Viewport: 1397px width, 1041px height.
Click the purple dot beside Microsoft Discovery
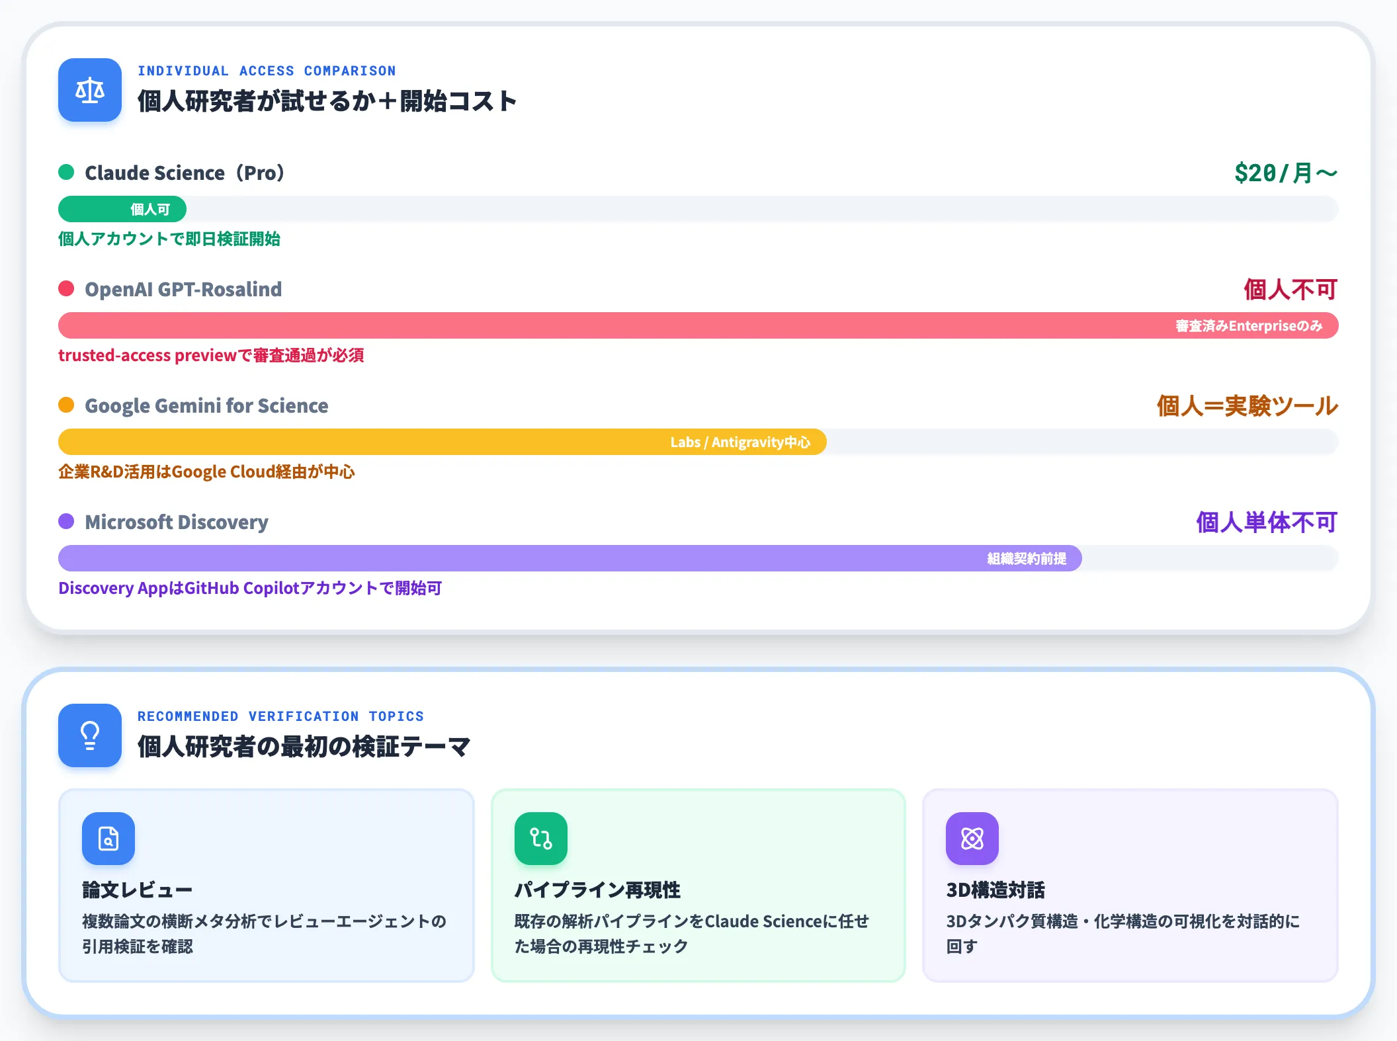pos(66,522)
